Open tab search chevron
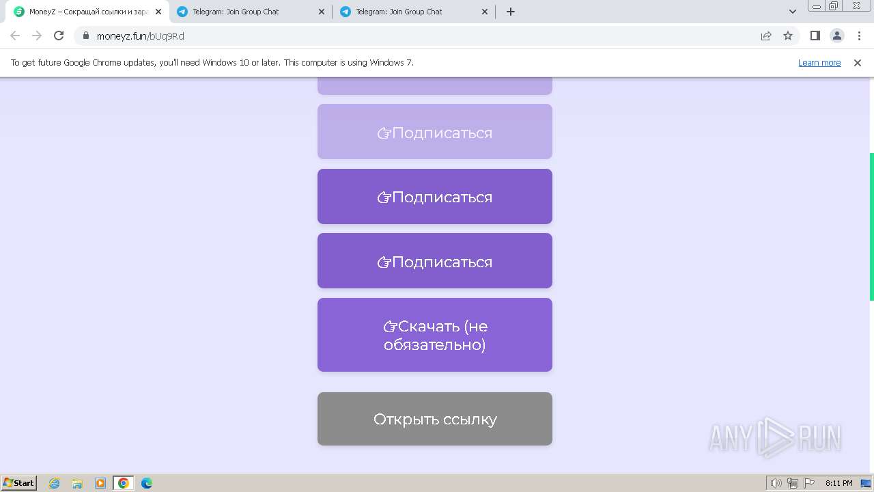This screenshot has height=492, width=874. [793, 12]
